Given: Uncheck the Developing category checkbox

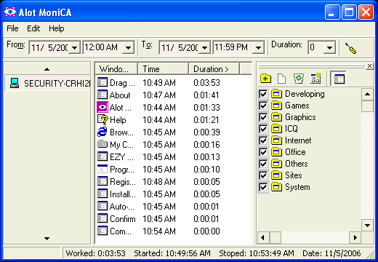Looking at the screenshot, I should [x=263, y=94].
